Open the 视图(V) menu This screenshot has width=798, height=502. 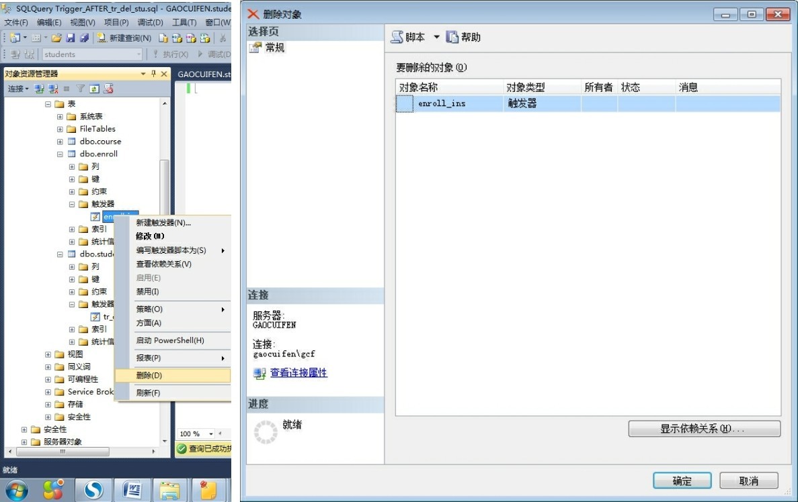(x=83, y=22)
